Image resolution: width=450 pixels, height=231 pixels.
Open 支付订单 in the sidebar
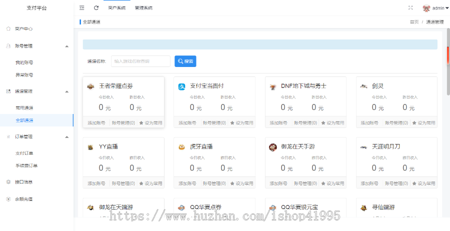tap(24, 153)
